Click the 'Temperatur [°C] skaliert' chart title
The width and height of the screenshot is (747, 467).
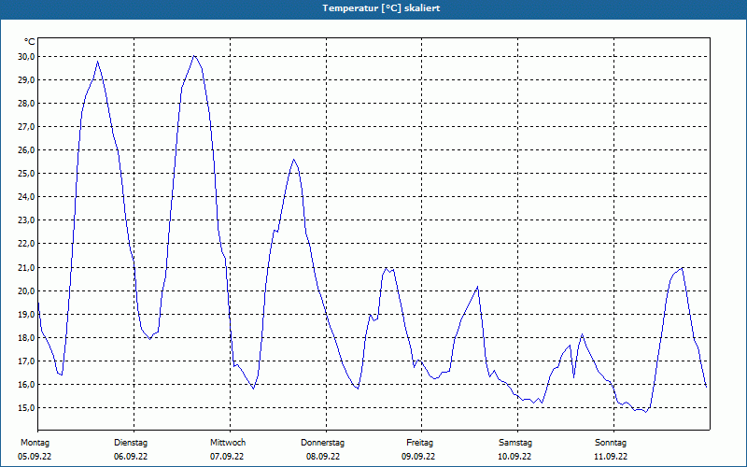(381, 8)
